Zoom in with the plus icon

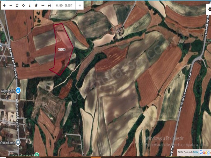pyautogui.click(x=4, y=5)
